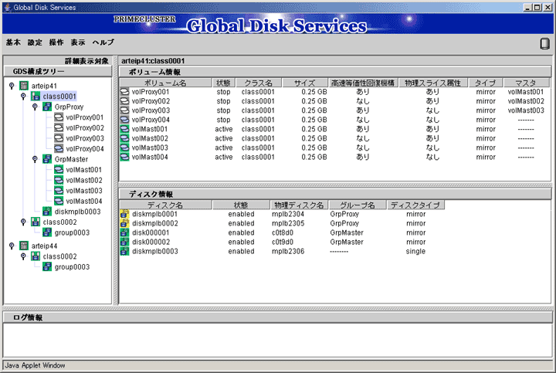Screen dimensions: 556x373
Task: Sort by ボリューム名 column header
Action: click(165, 83)
